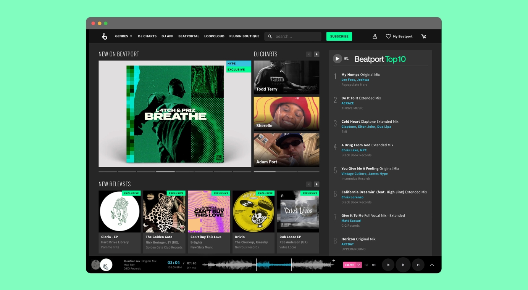Open the ACRAZE artist link

(x=347, y=103)
